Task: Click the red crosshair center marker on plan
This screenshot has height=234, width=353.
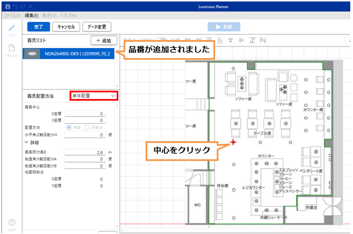Action: click(233, 143)
